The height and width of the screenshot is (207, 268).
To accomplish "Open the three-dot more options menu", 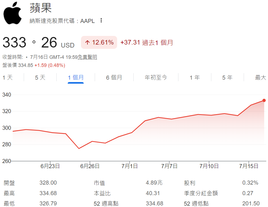I will point(101,20).
